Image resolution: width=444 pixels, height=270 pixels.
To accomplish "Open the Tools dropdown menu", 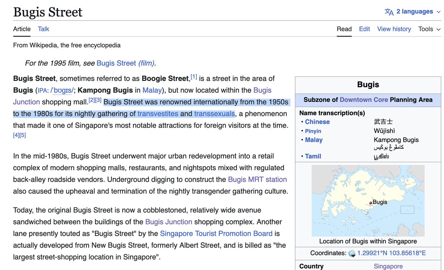I will pyautogui.click(x=430, y=29).
